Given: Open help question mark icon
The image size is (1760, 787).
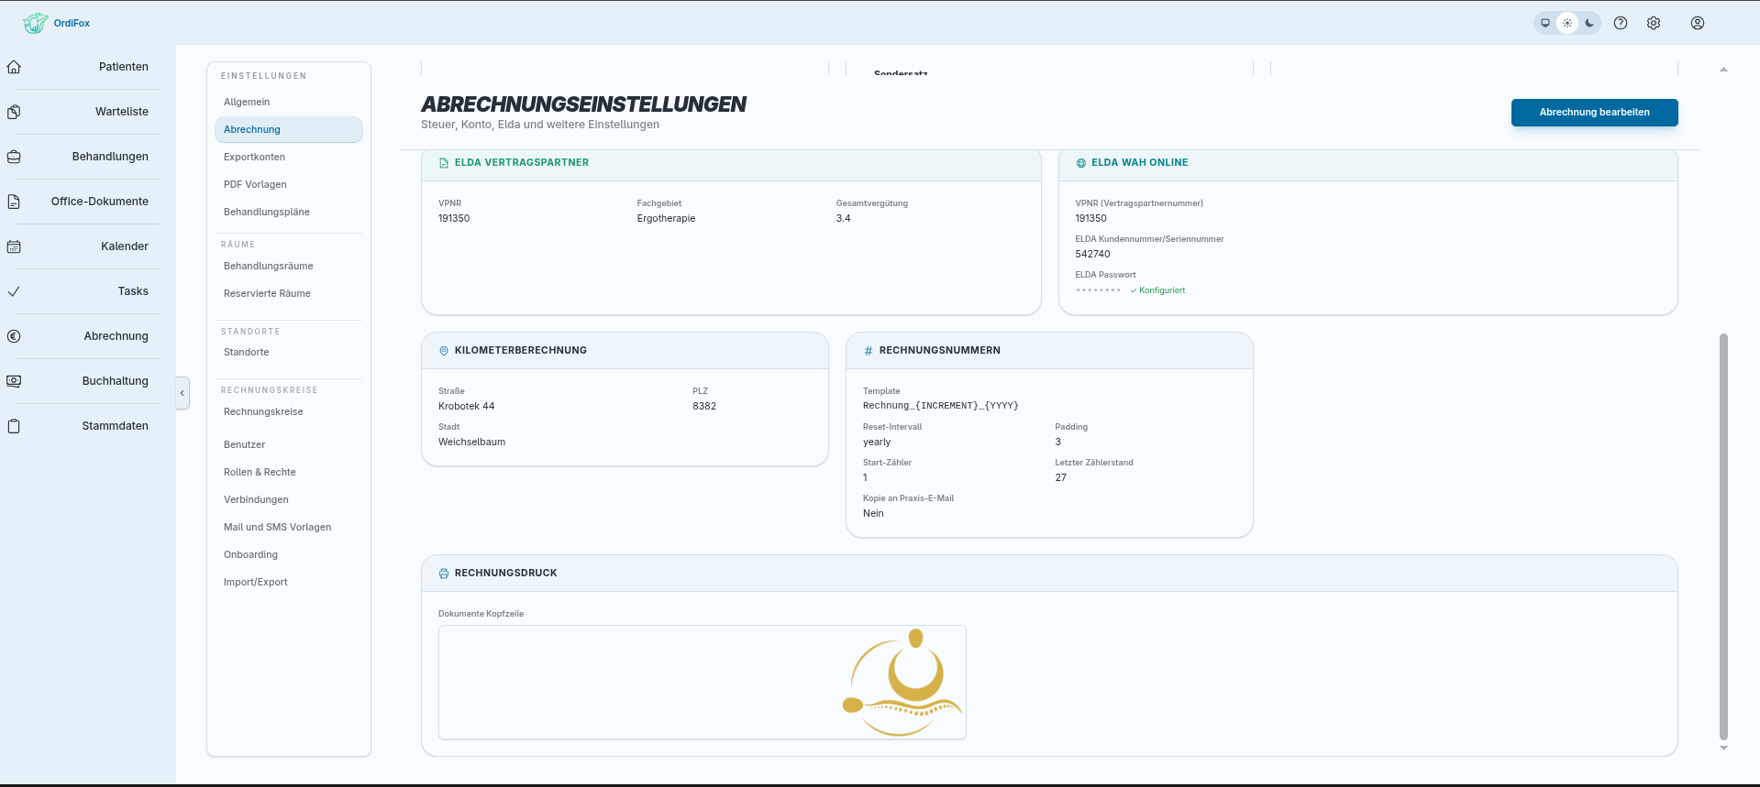Looking at the screenshot, I should pos(1621,23).
